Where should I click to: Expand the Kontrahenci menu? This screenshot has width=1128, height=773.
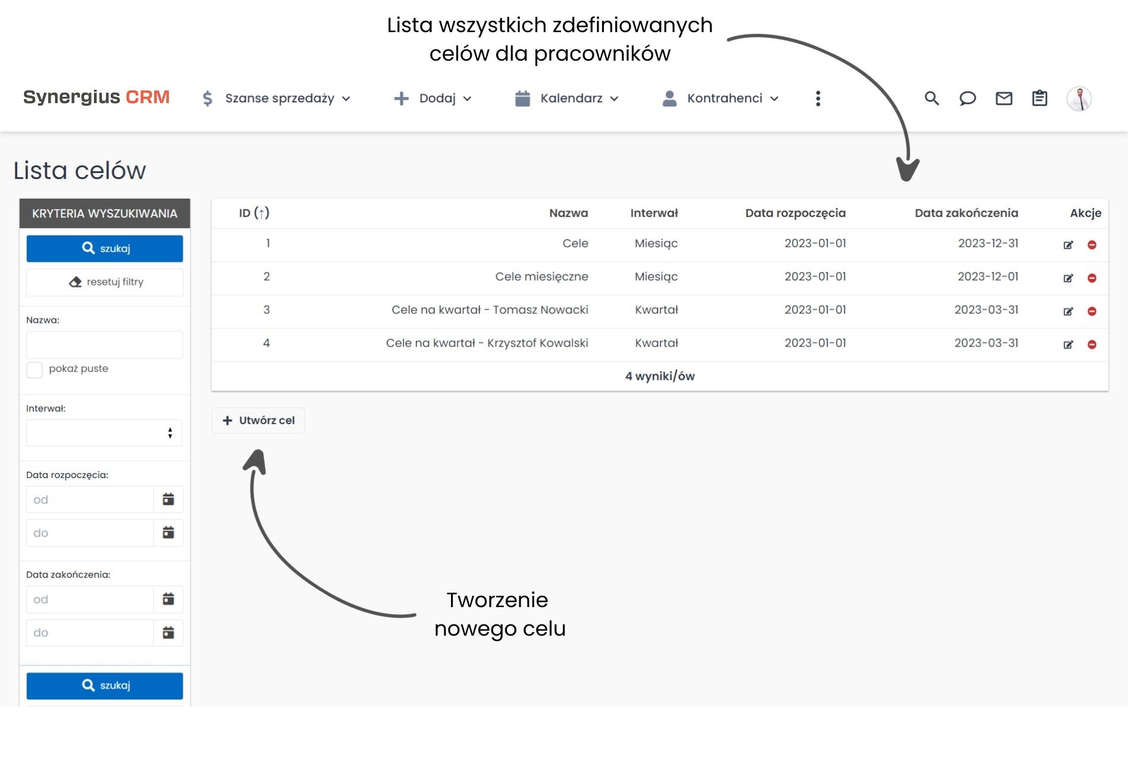(725, 98)
